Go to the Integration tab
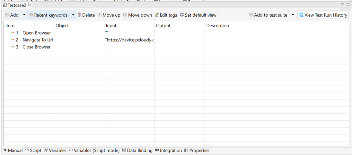Screen dimensions: 353x155 point(168,150)
